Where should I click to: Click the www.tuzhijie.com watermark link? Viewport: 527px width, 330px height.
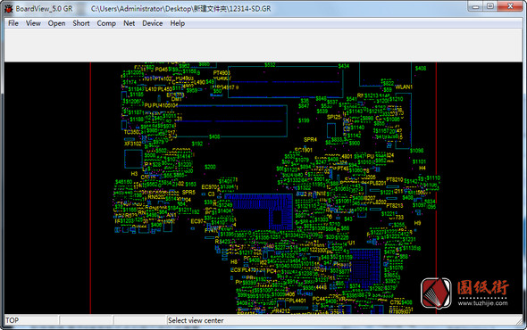482,303
